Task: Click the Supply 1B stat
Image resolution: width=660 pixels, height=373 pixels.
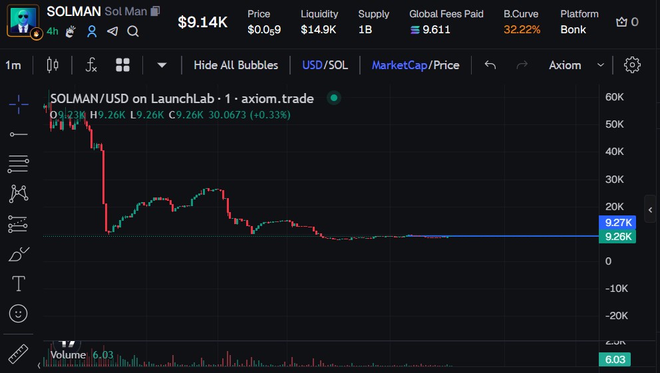Action: 373,22
